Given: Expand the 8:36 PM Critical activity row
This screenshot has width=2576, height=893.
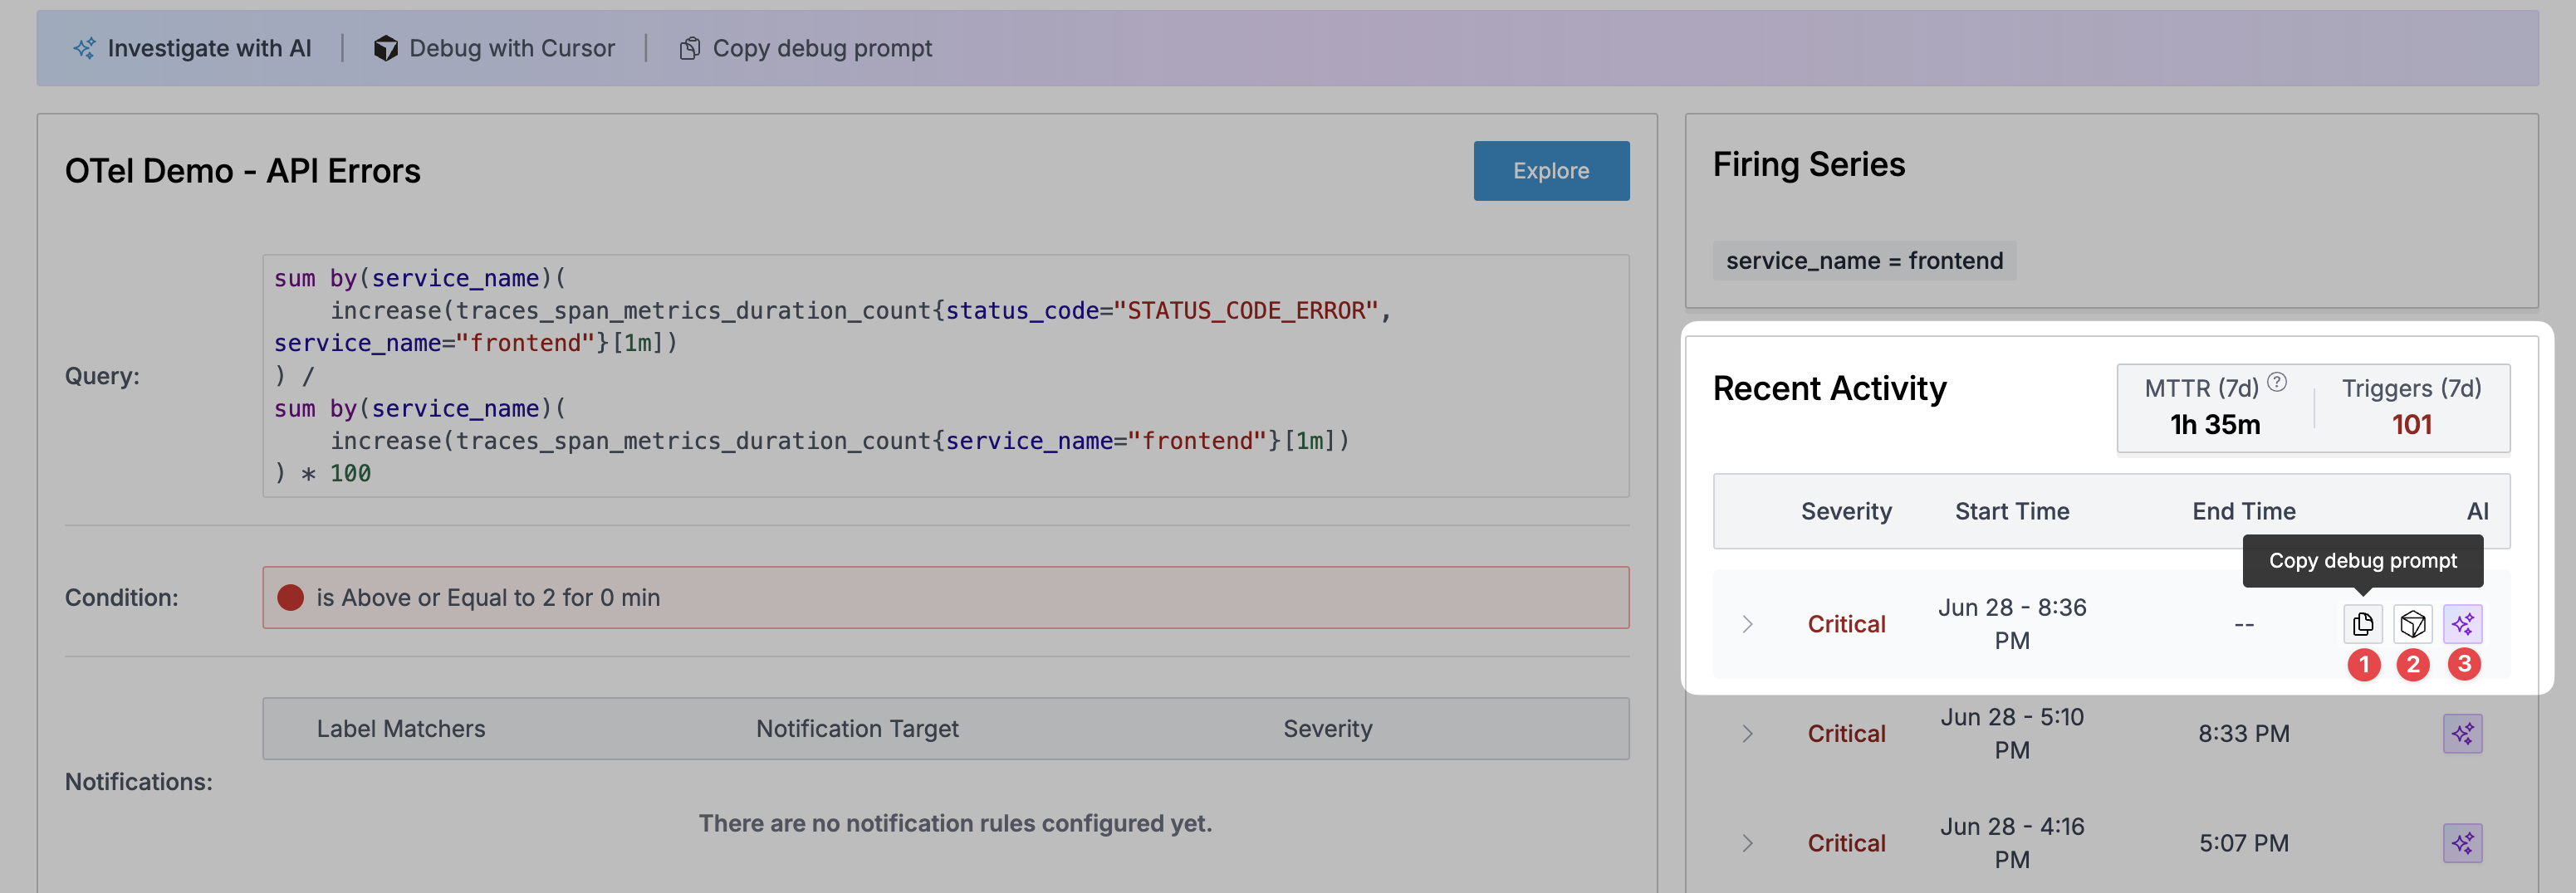Looking at the screenshot, I should pyautogui.click(x=1747, y=624).
